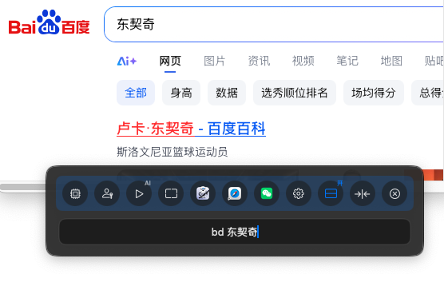Viewport: 444px width, 294px height.
Task: Click the user with key icon
Action: pos(107,193)
